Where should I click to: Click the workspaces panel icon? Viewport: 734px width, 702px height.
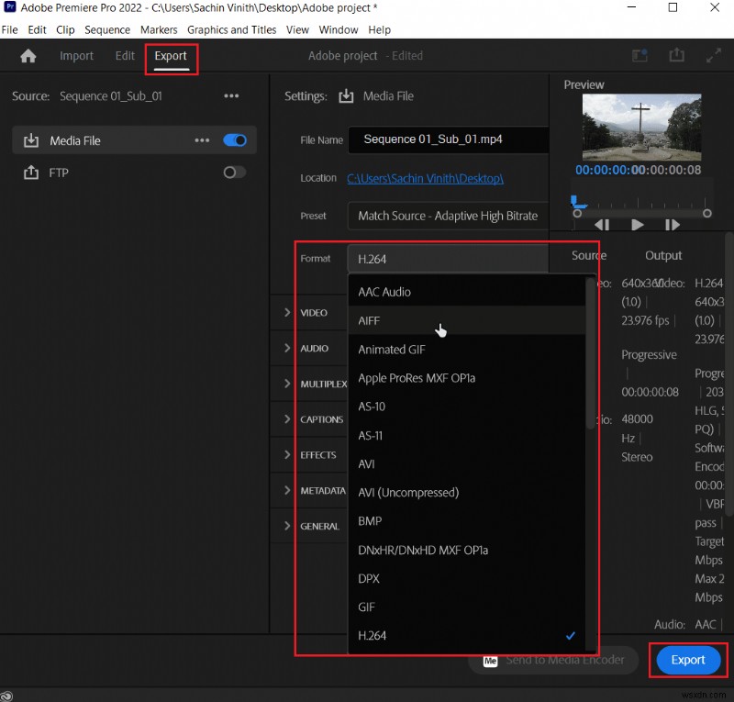(x=639, y=56)
